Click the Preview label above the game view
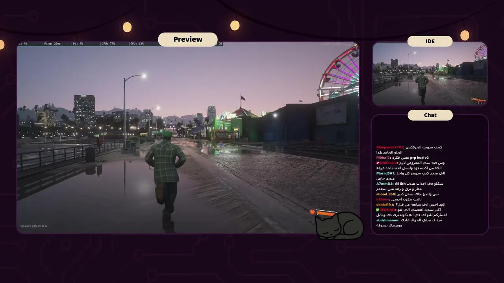The image size is (504, 283). pos(188,39)
